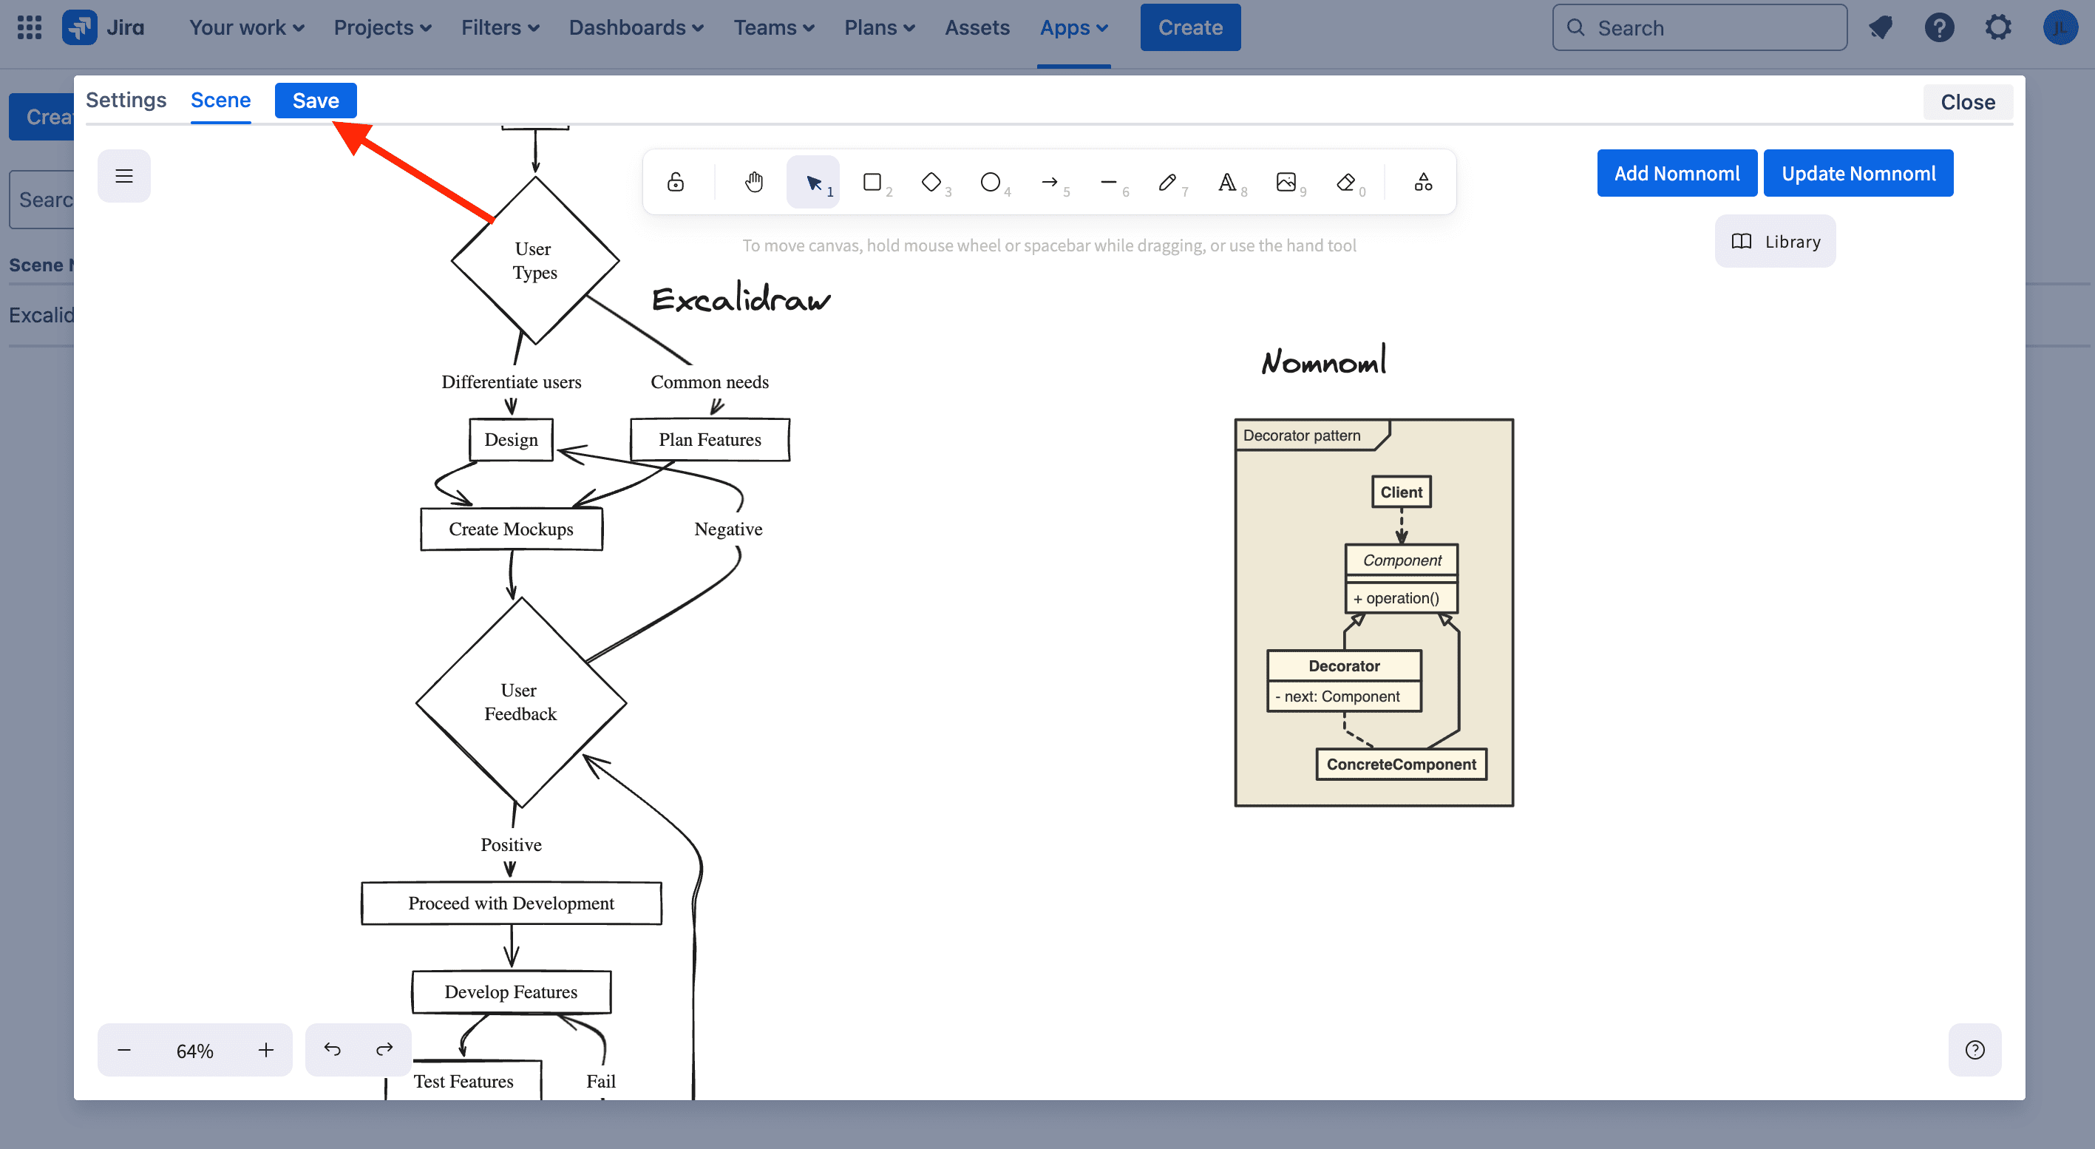This screenshot has width=2095, height=1149.
Task: Focus the Jira Search field
Action: pyautogui.click(x=1699, y=27)
